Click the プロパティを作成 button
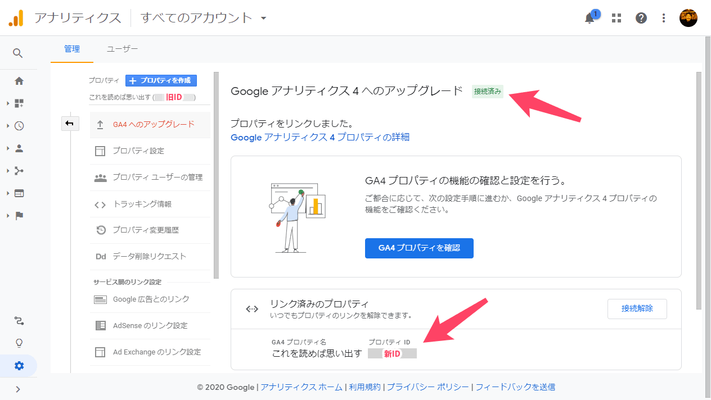The image size is (711, 400). click(x=161, y=80)
